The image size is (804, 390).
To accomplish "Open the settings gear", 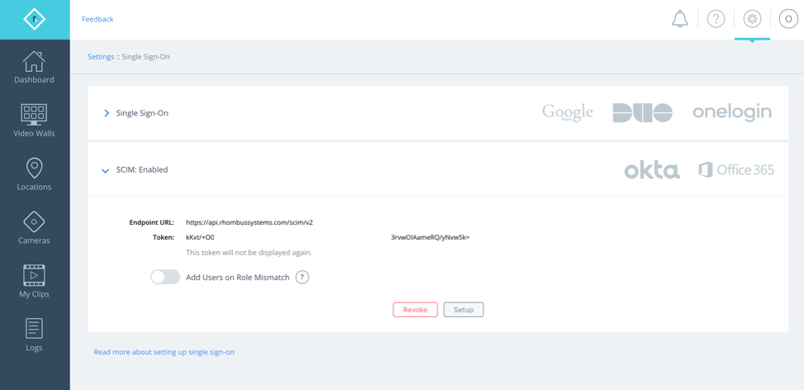I will tap(752, 20).
